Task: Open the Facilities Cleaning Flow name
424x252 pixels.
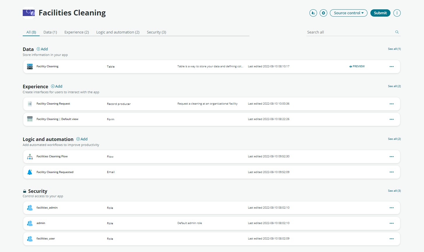Action: pyautogui.click(x=52, y=156)
